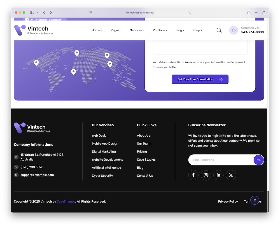Open the X (Twitter) social icon
Image resolution: width=280 pixels, height=227 pixels.
(231, 175)
